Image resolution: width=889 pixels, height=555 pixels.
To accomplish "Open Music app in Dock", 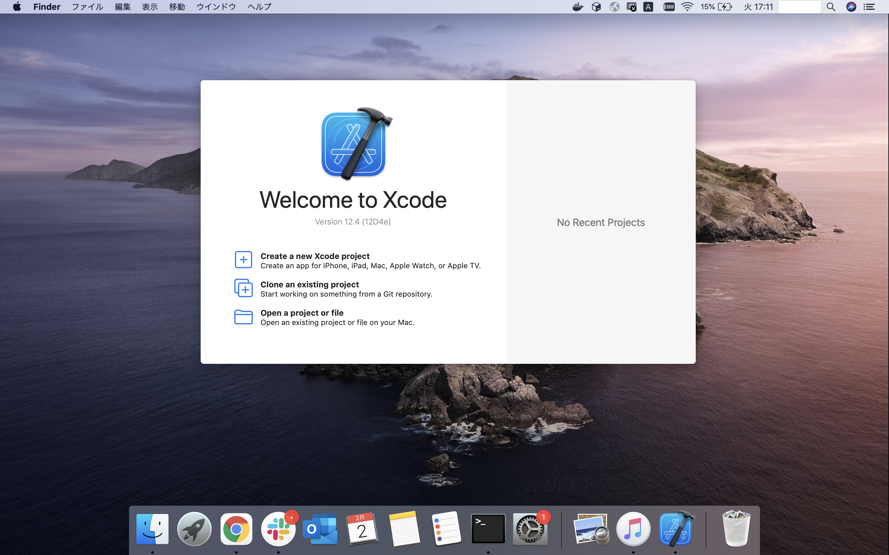I will coord(633,528).
